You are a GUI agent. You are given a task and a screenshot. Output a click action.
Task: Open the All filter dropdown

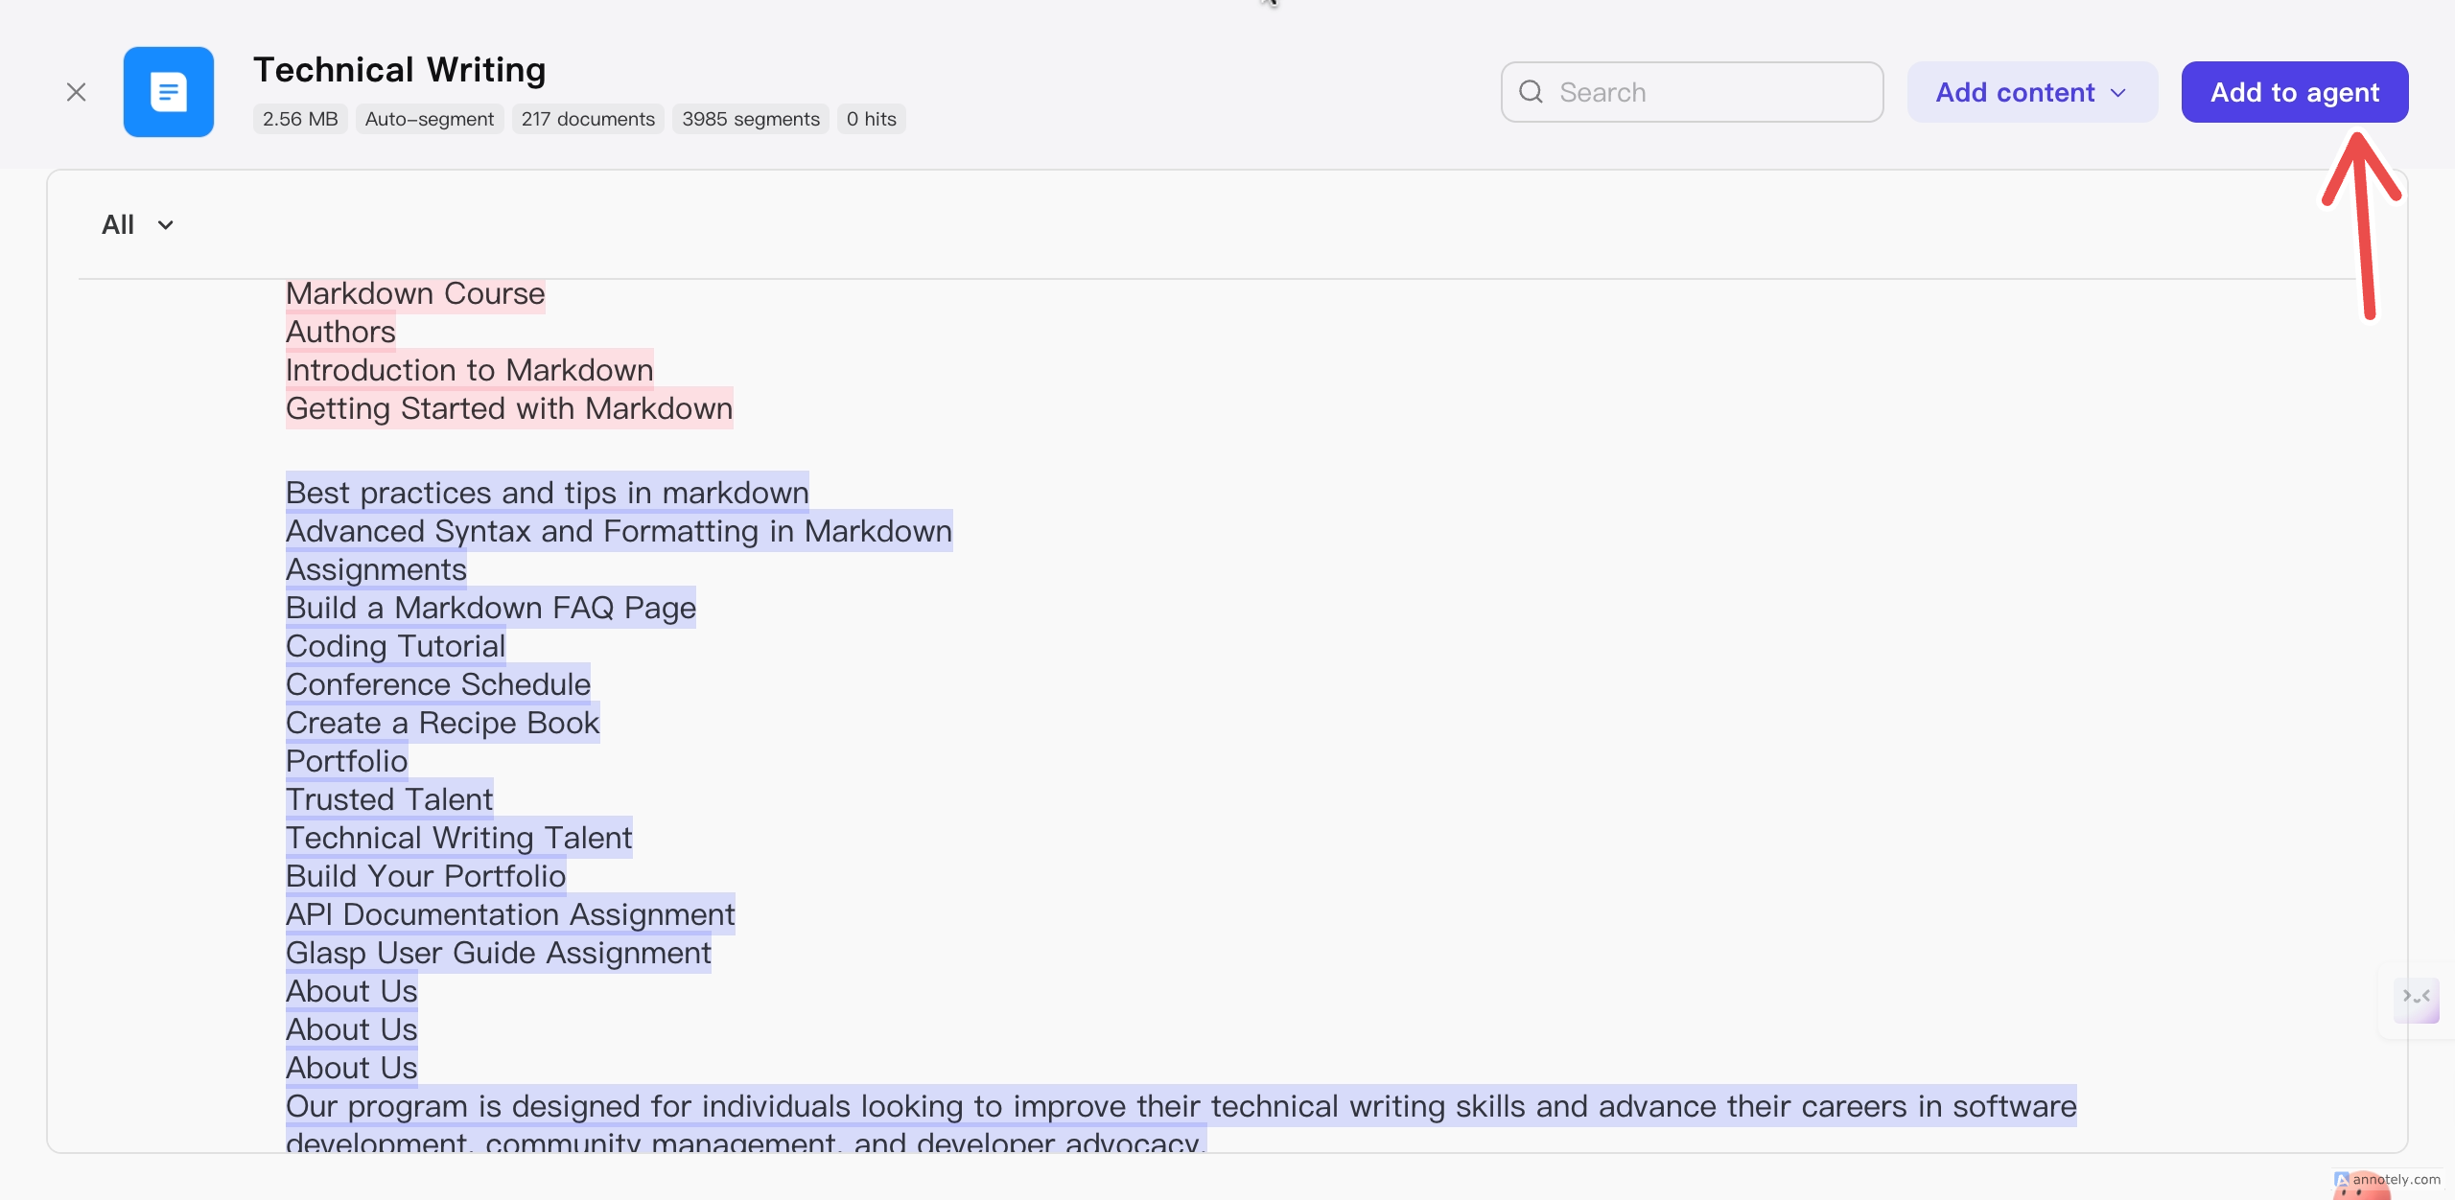coord(119,224)
